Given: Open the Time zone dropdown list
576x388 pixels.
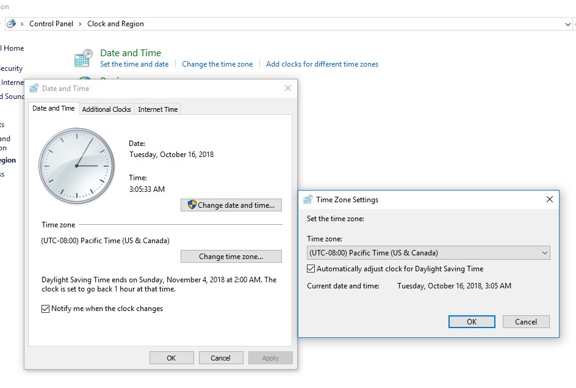Looking at the screenshot, I should point(544,253).
